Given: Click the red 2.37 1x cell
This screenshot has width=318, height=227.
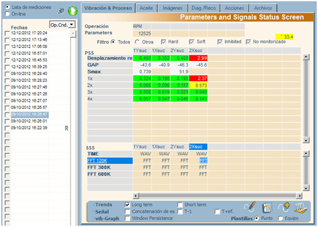Looking at the screenshot, I should pyautogui.click(x=198, y=79).
